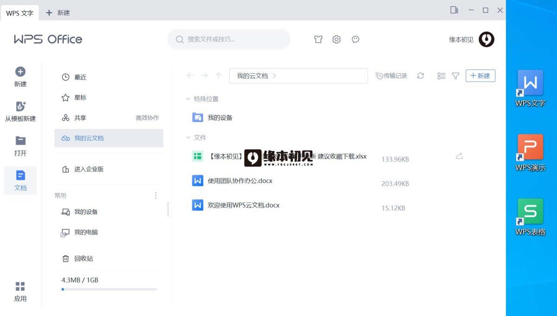Click the 203.49KB file size

(x=395, y=183)
